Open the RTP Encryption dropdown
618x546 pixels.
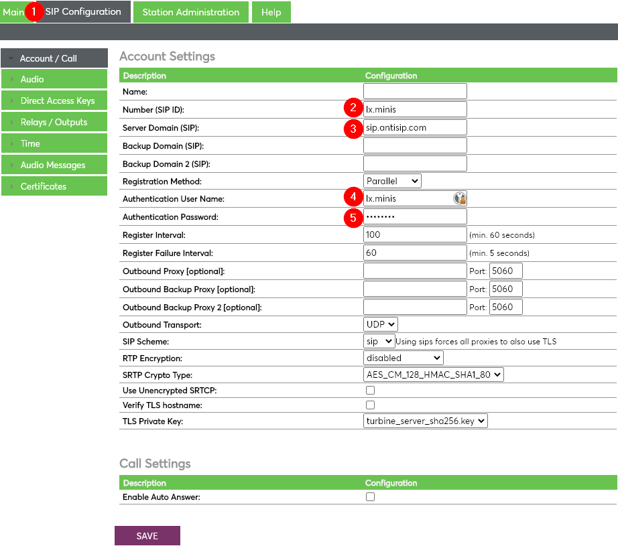point(403,358)
